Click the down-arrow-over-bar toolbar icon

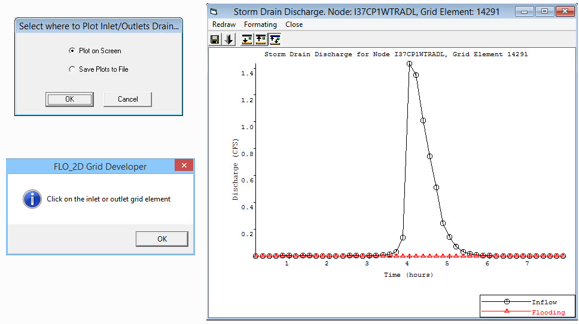click(x=247, y=39)
